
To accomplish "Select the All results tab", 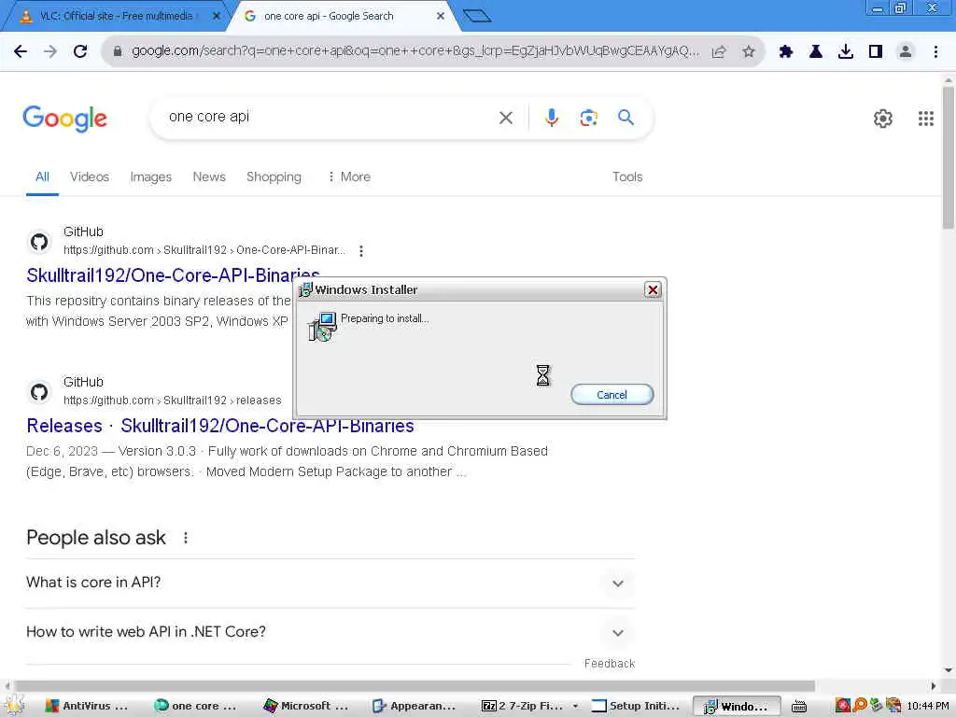I will [42, 176].
